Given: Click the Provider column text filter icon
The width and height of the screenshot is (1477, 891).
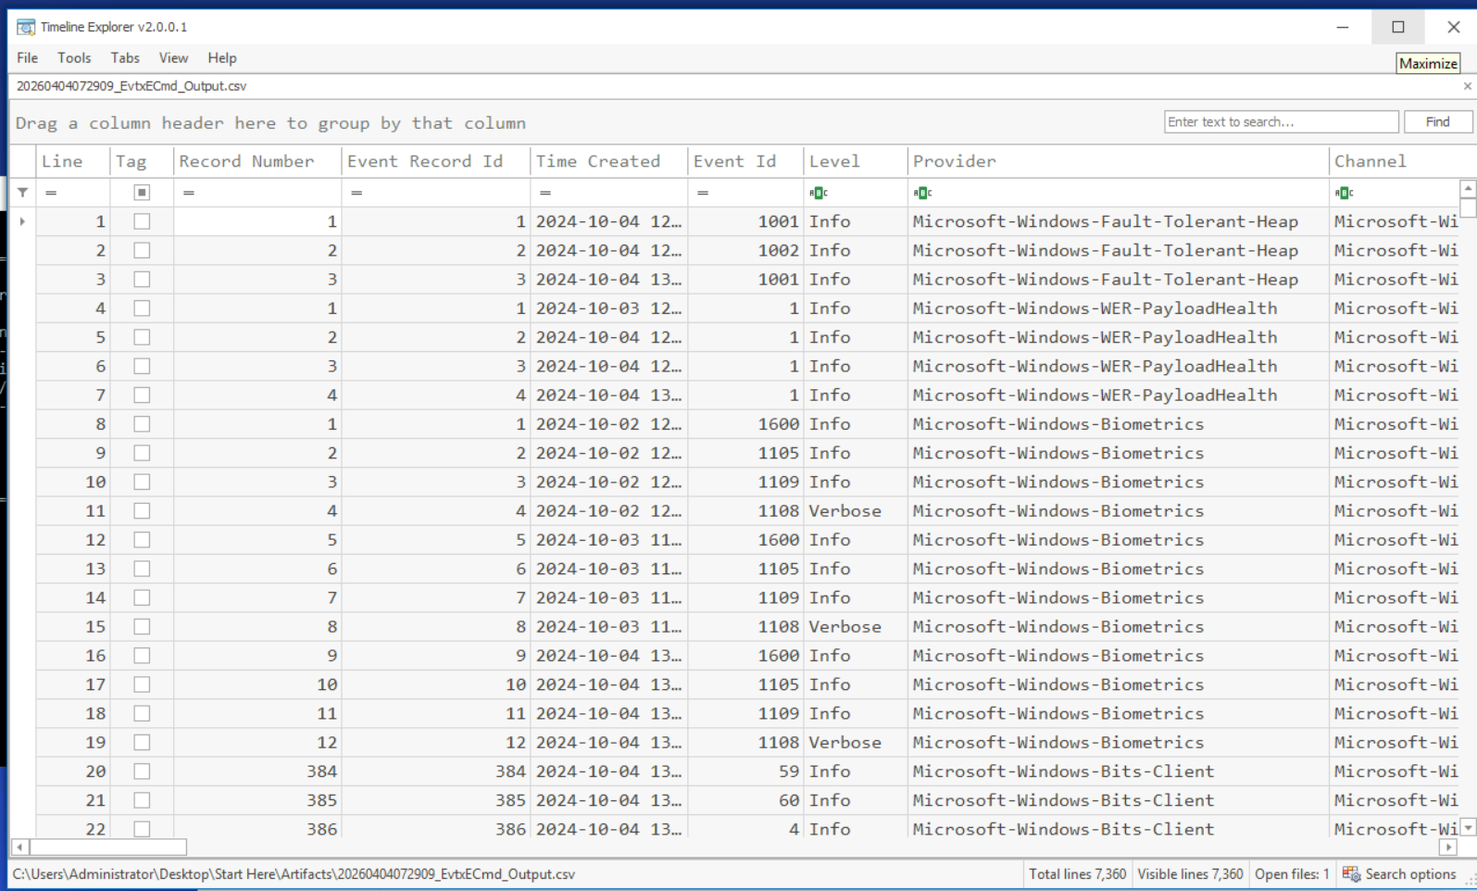Looking at the screenshot, I should 921,193.
